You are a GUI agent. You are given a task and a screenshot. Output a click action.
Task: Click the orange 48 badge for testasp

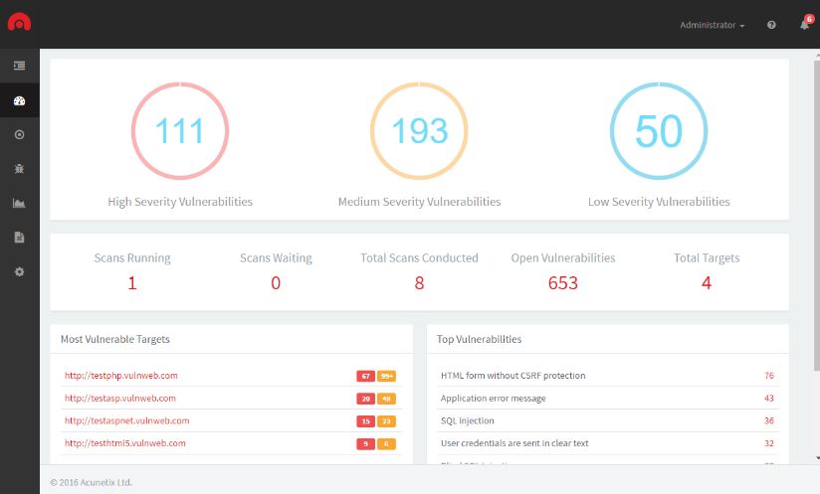(386, 399)
